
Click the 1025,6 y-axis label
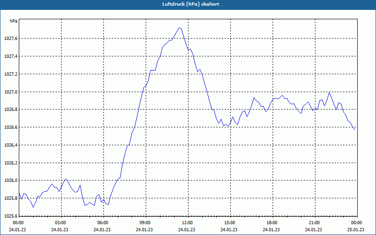pos(11,216)
